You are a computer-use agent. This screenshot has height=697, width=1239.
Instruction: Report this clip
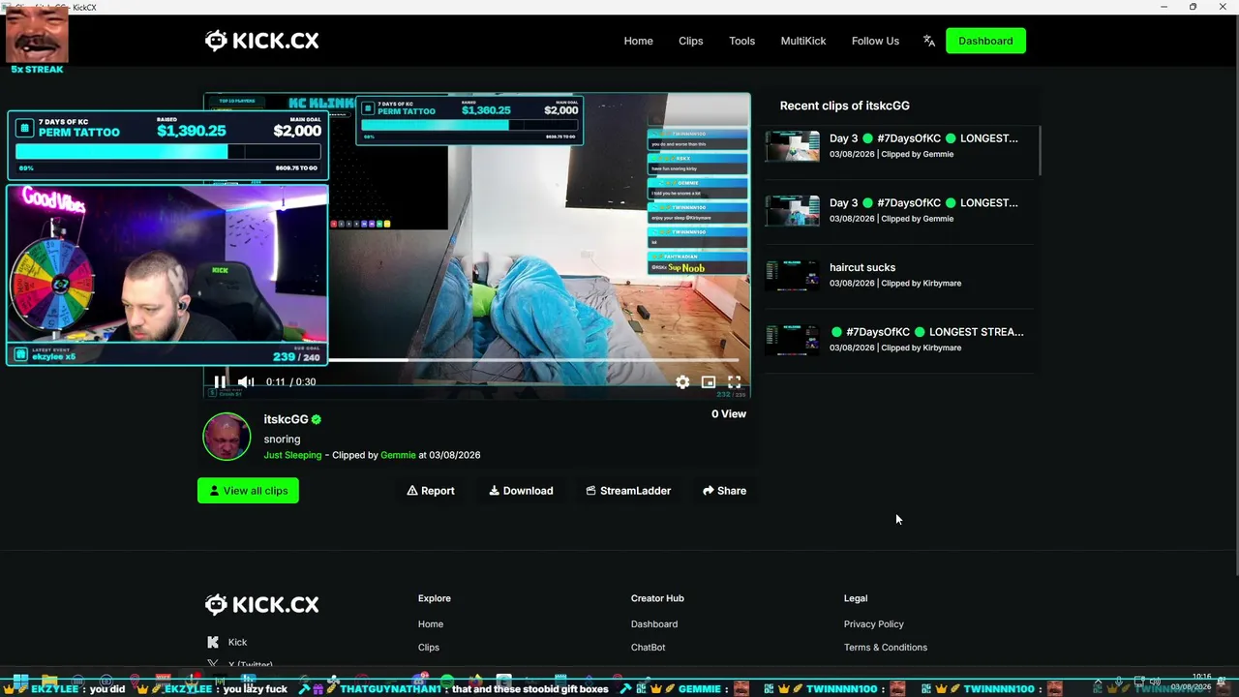click(x=431, y=491)
